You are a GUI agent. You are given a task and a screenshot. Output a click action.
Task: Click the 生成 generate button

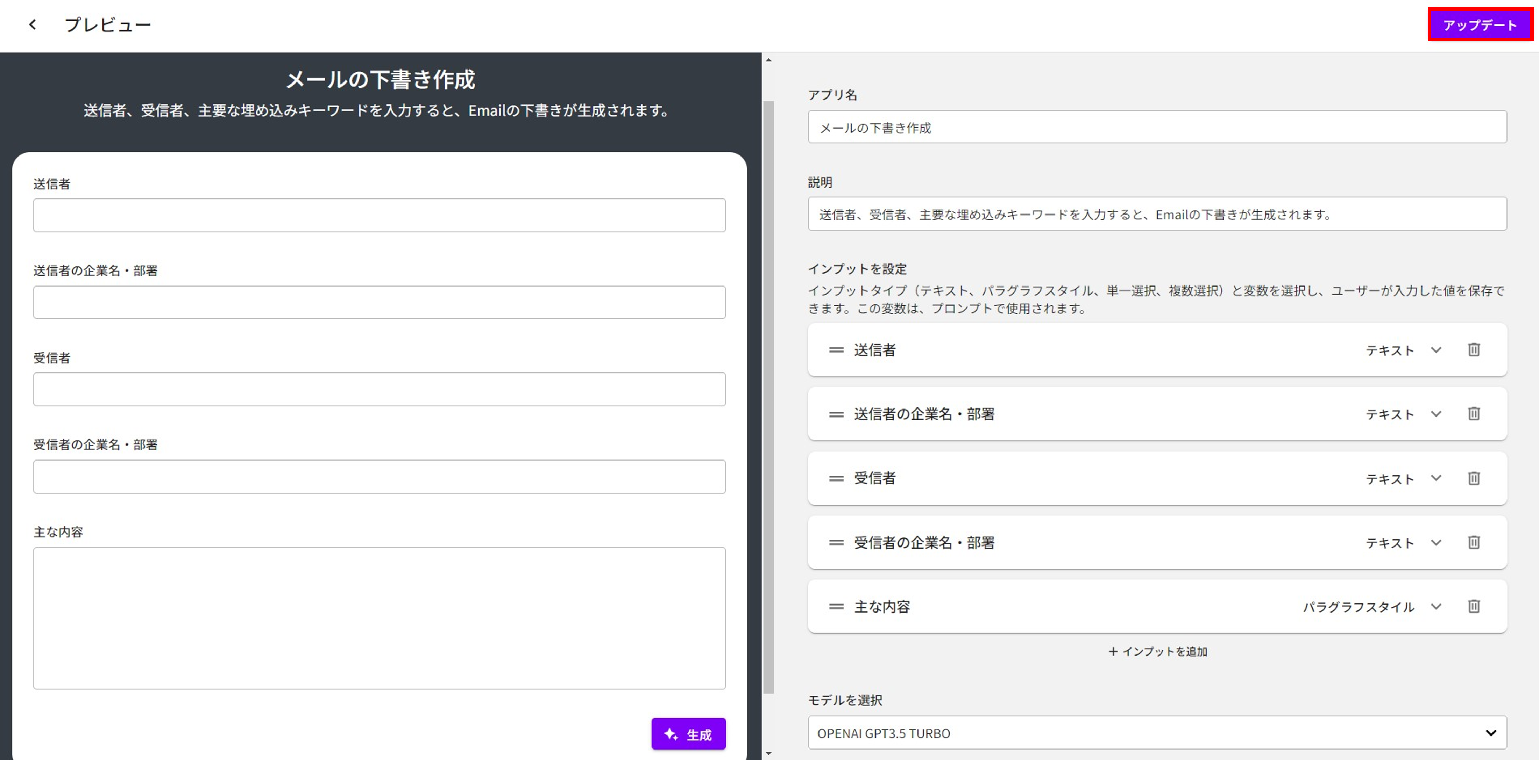688,734
